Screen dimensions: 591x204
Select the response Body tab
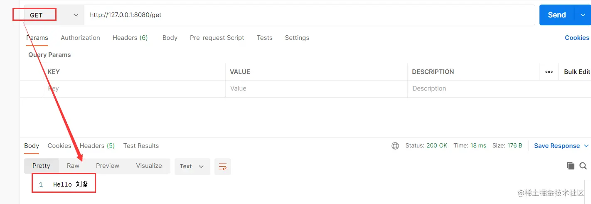coord(32,146)
